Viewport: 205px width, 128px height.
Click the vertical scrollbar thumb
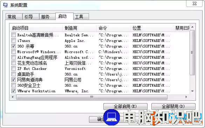pos(192,52)
